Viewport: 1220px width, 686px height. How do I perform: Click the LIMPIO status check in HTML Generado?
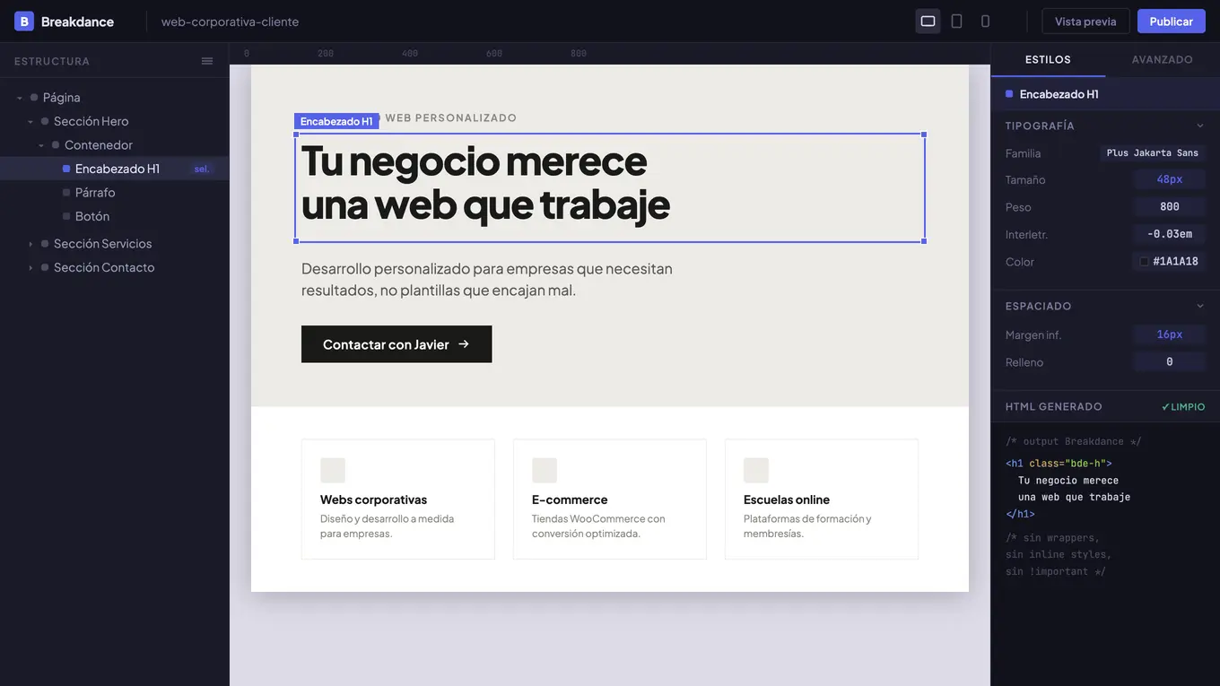(1183, 406)
